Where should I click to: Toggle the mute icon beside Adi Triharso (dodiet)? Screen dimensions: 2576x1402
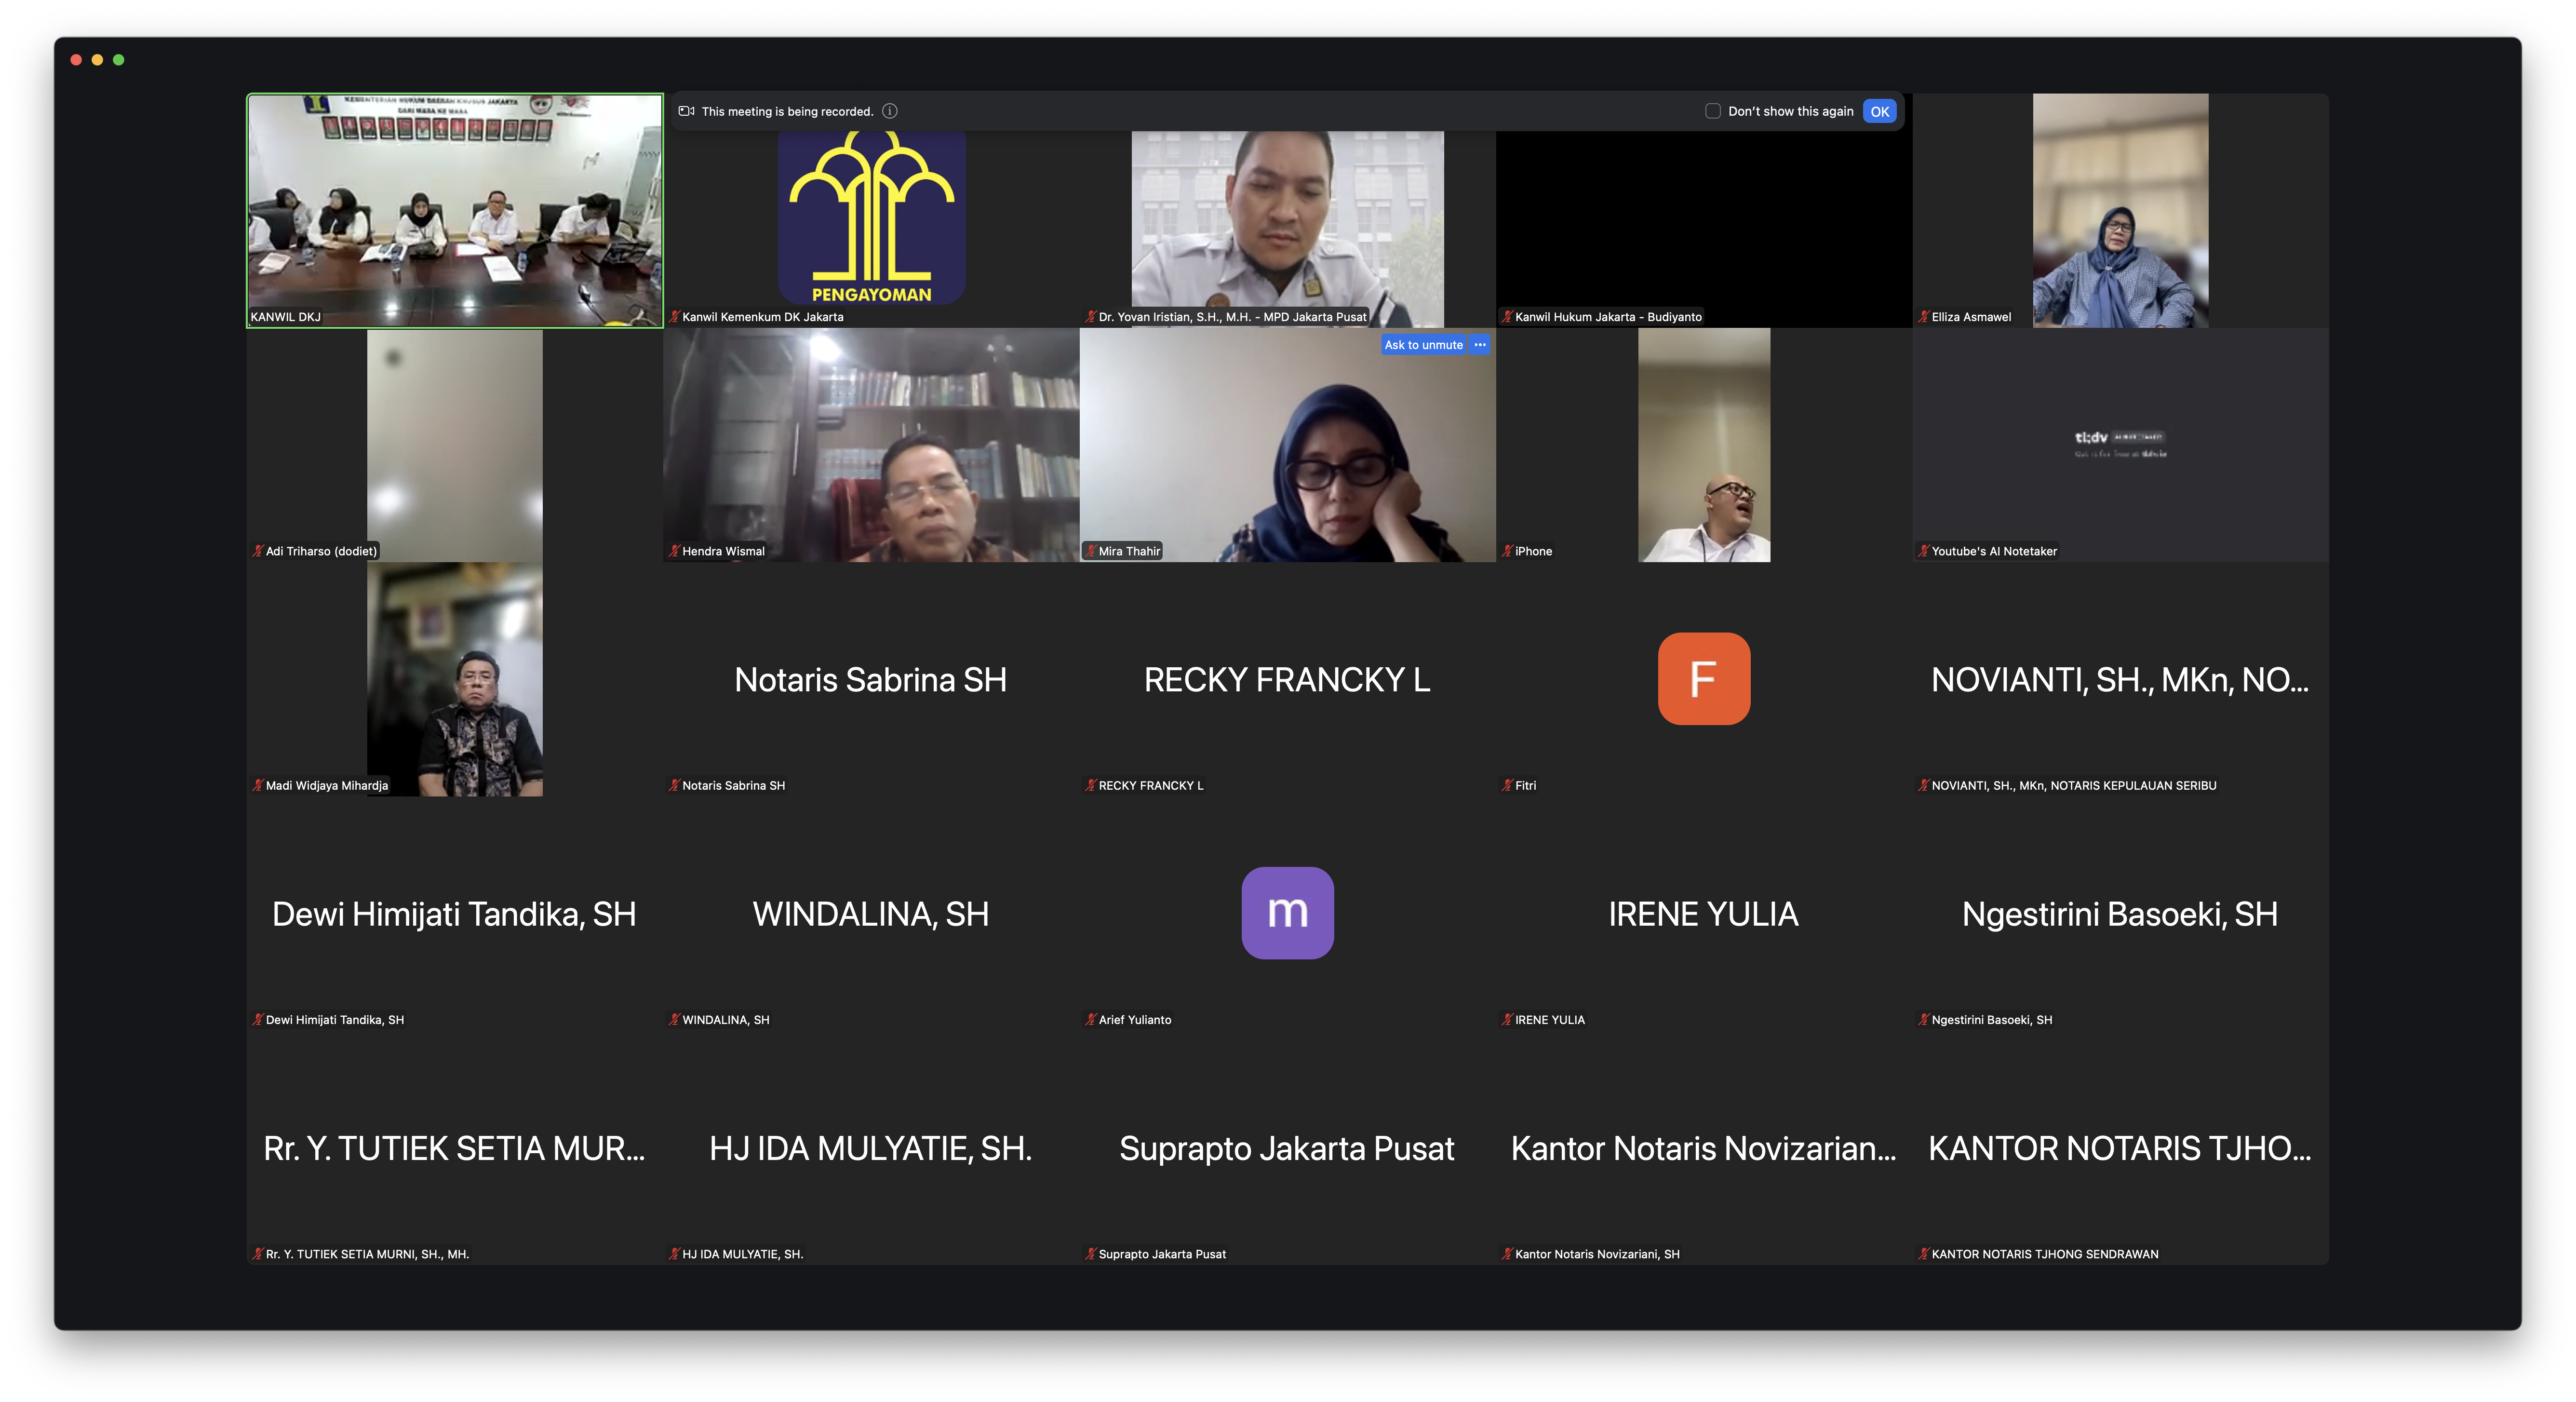point(257,550)
